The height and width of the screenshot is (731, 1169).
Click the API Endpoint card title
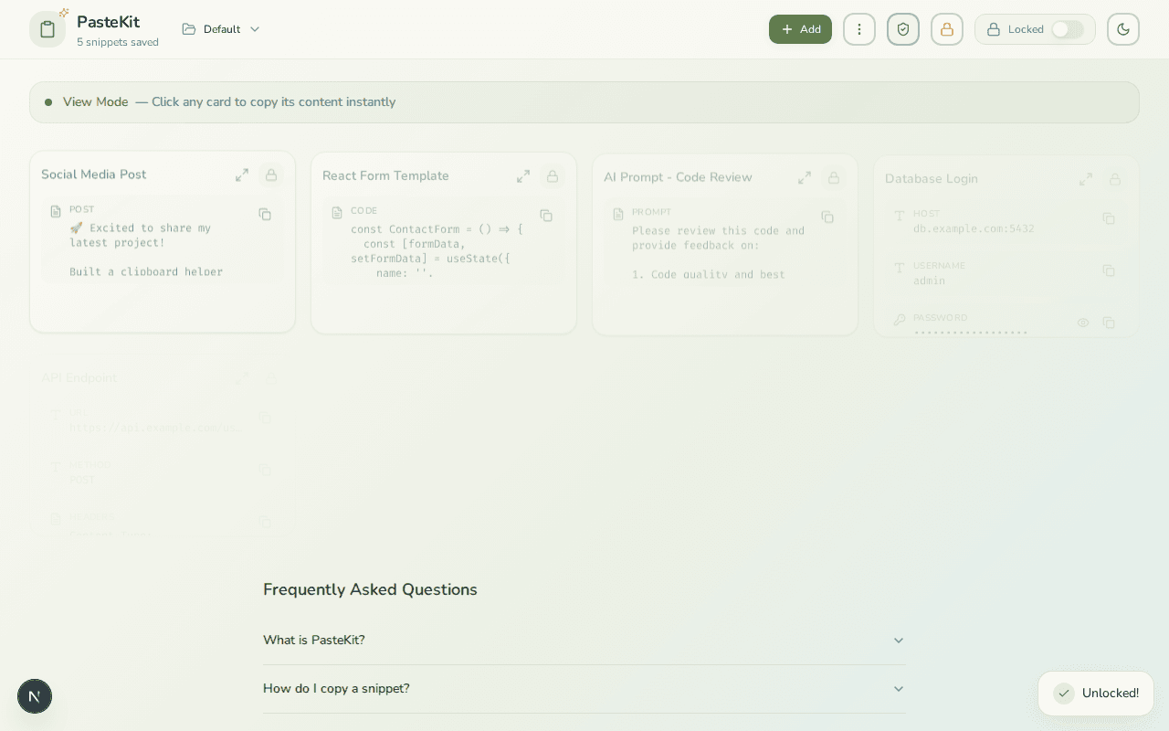point(79,377)
